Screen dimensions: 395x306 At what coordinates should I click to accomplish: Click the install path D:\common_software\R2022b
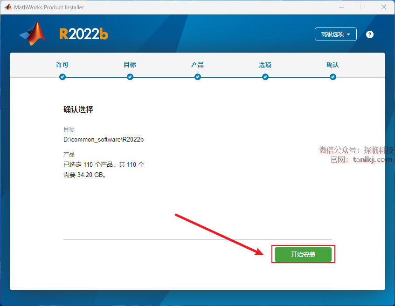pos(104,139)
